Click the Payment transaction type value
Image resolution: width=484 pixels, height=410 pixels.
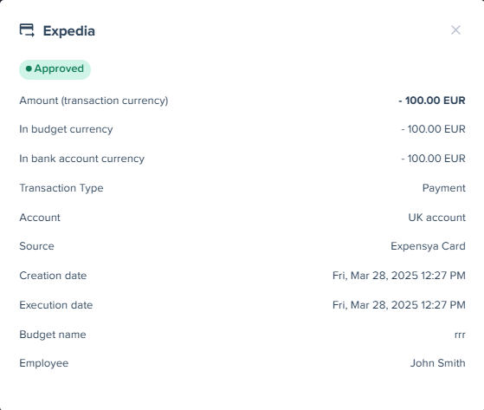click(444, 188)
